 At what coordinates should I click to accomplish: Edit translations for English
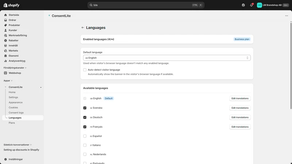coord(240,98)
